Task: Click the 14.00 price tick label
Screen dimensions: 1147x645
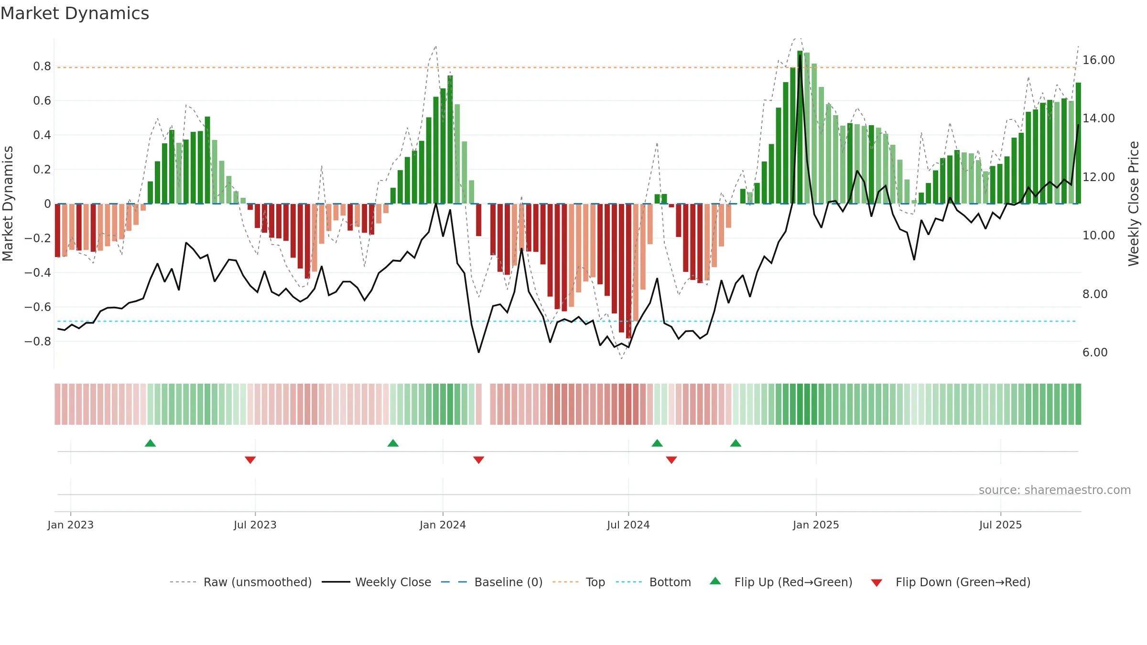Action: coord(1098,118)
